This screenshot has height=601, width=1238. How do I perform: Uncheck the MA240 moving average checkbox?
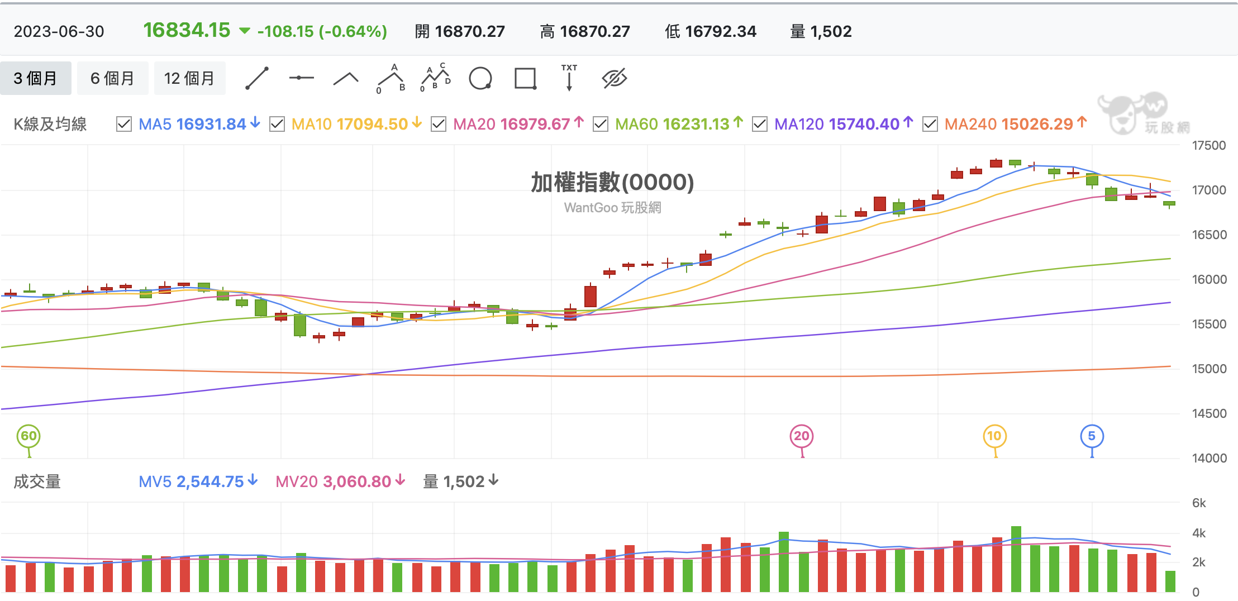click(930, 124)
